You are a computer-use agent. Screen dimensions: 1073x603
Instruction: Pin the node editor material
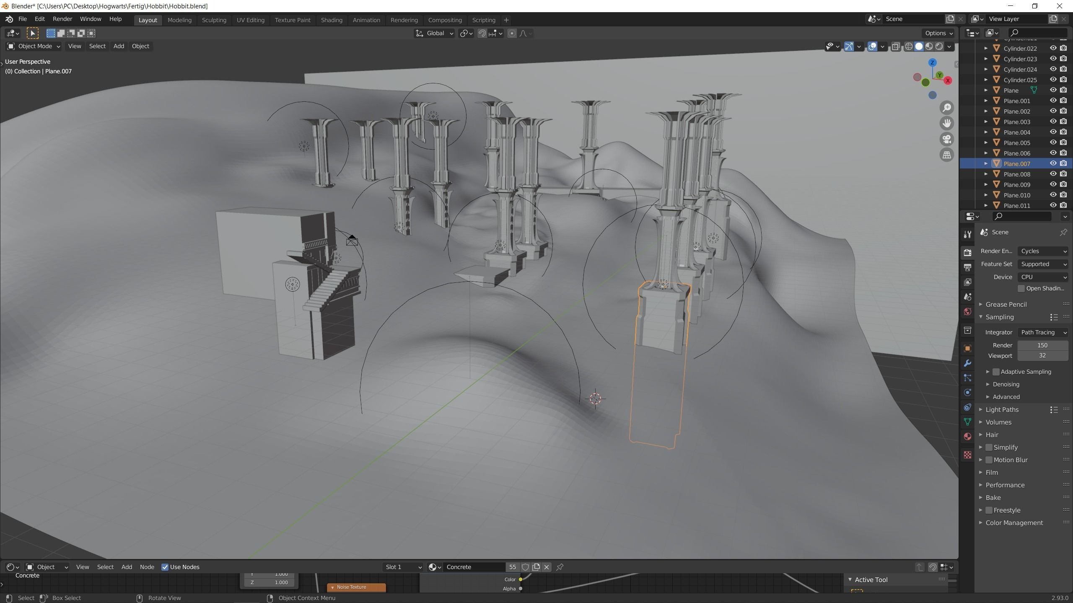pyautogui.click(x=560, y=567)
